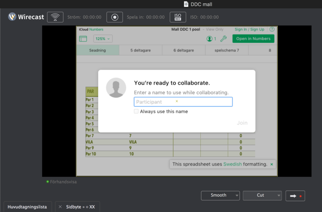Click Open in Numbers button
Screen dimensions: 322x212
tap(253, 39)
